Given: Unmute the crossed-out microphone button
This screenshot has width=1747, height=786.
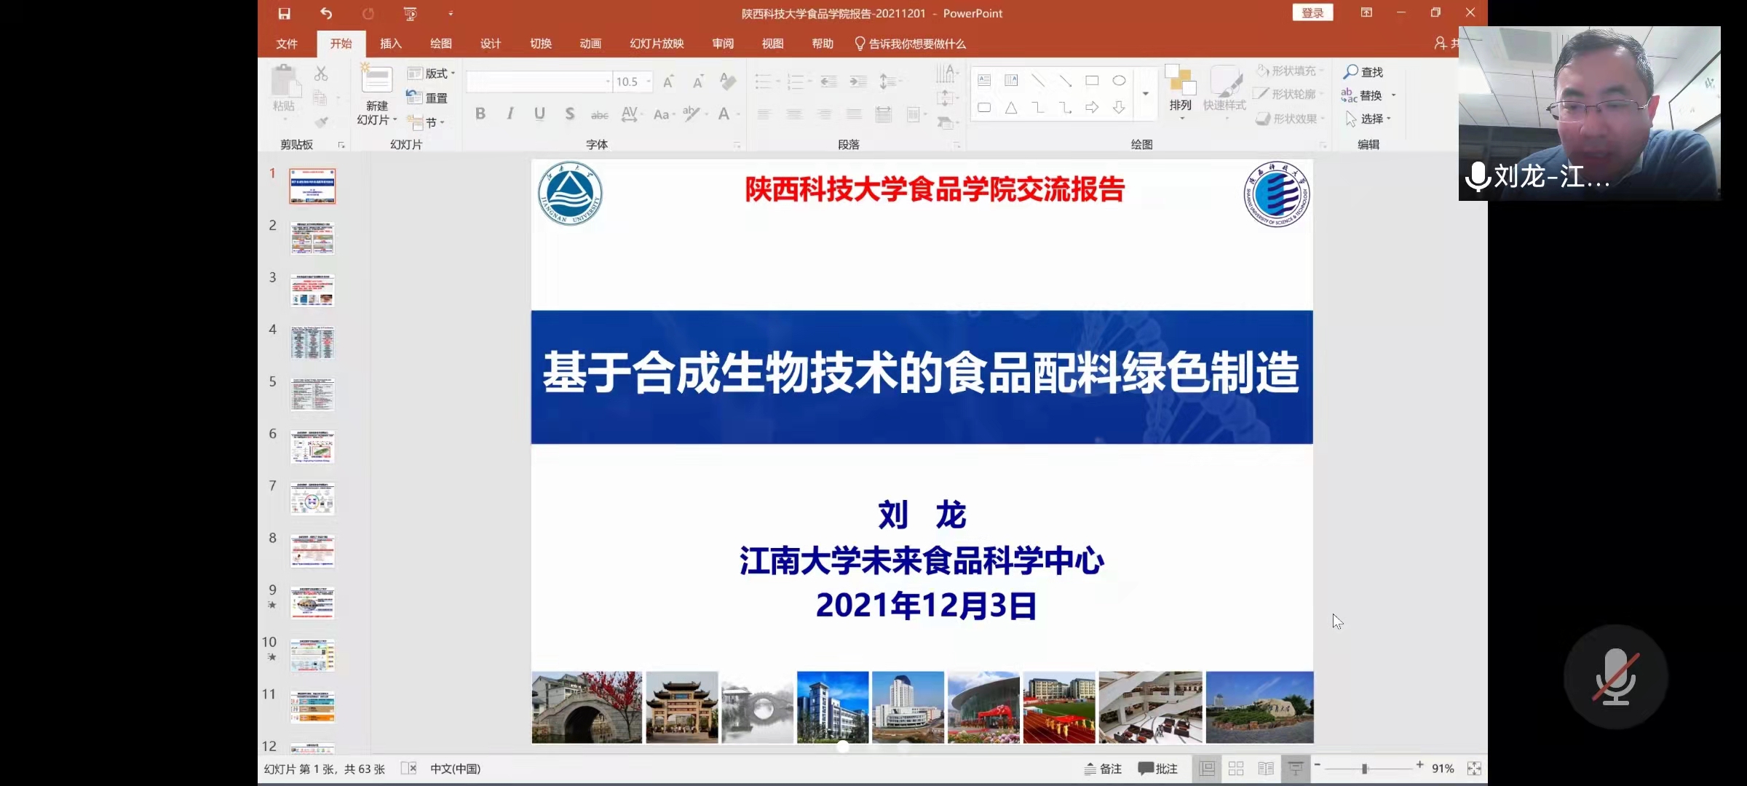Looking at the screenshot, I should (1615, 677).
